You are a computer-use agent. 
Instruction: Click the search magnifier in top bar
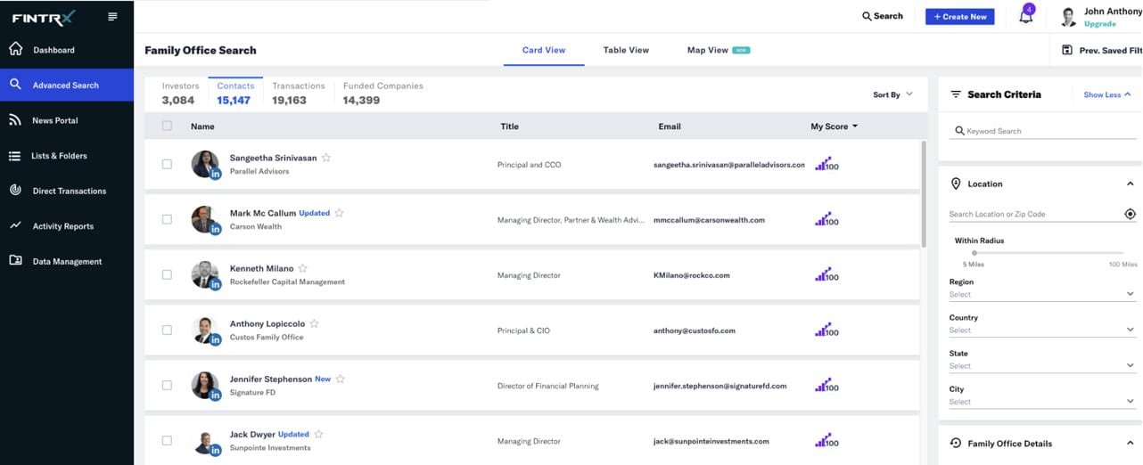(867, 16)
